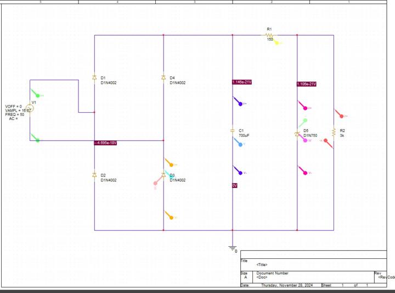Click the R2 reference designator
The image size is (395, 293).
[342, 130]
